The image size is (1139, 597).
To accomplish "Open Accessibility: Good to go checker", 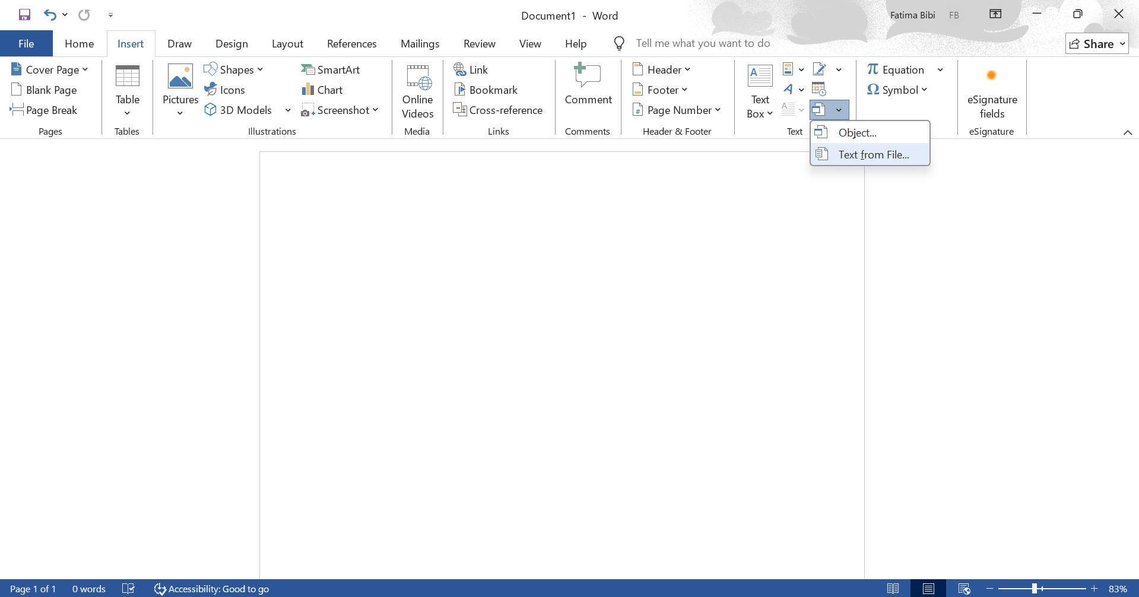I will [211, 589].
